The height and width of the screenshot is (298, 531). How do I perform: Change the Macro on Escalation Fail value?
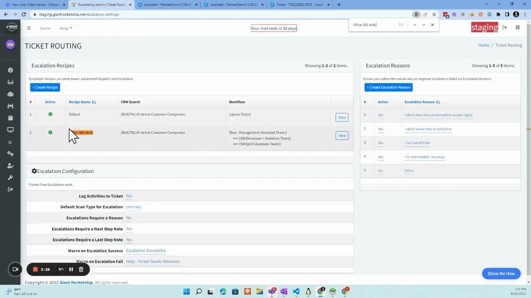click(153, 262)
